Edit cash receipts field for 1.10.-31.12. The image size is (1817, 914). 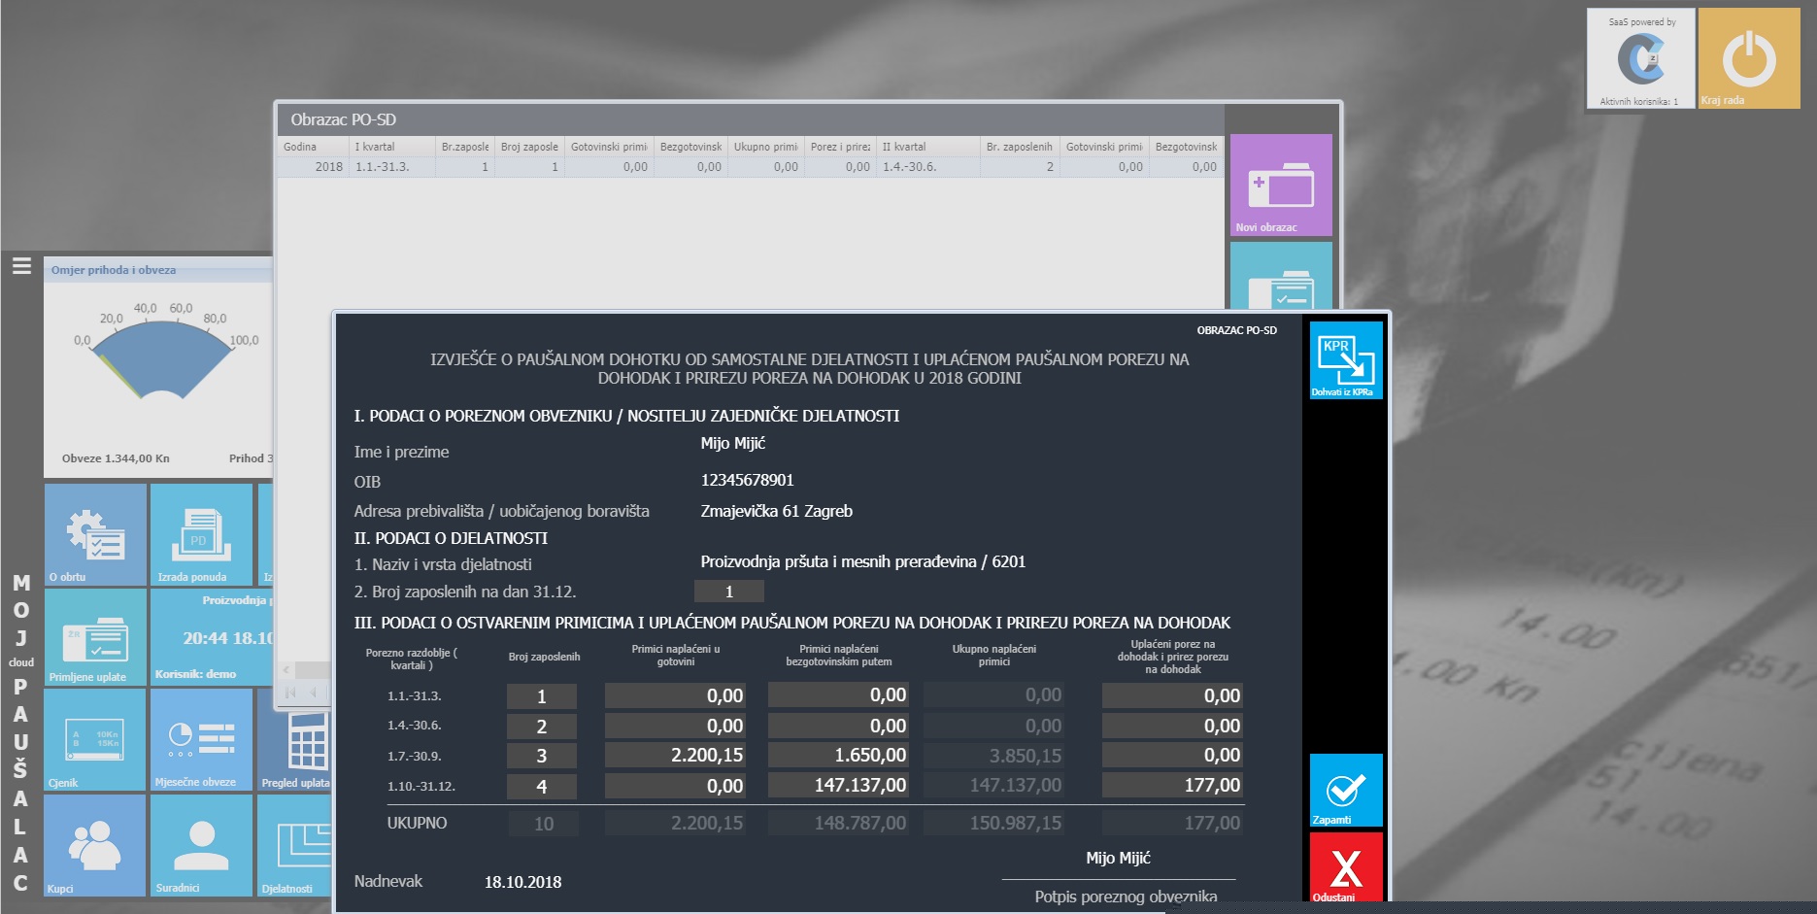pos(675,785)
